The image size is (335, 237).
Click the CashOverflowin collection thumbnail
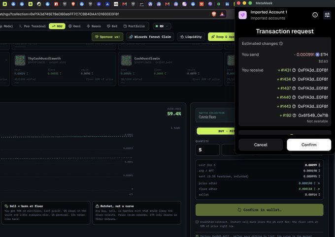point(126,60)
